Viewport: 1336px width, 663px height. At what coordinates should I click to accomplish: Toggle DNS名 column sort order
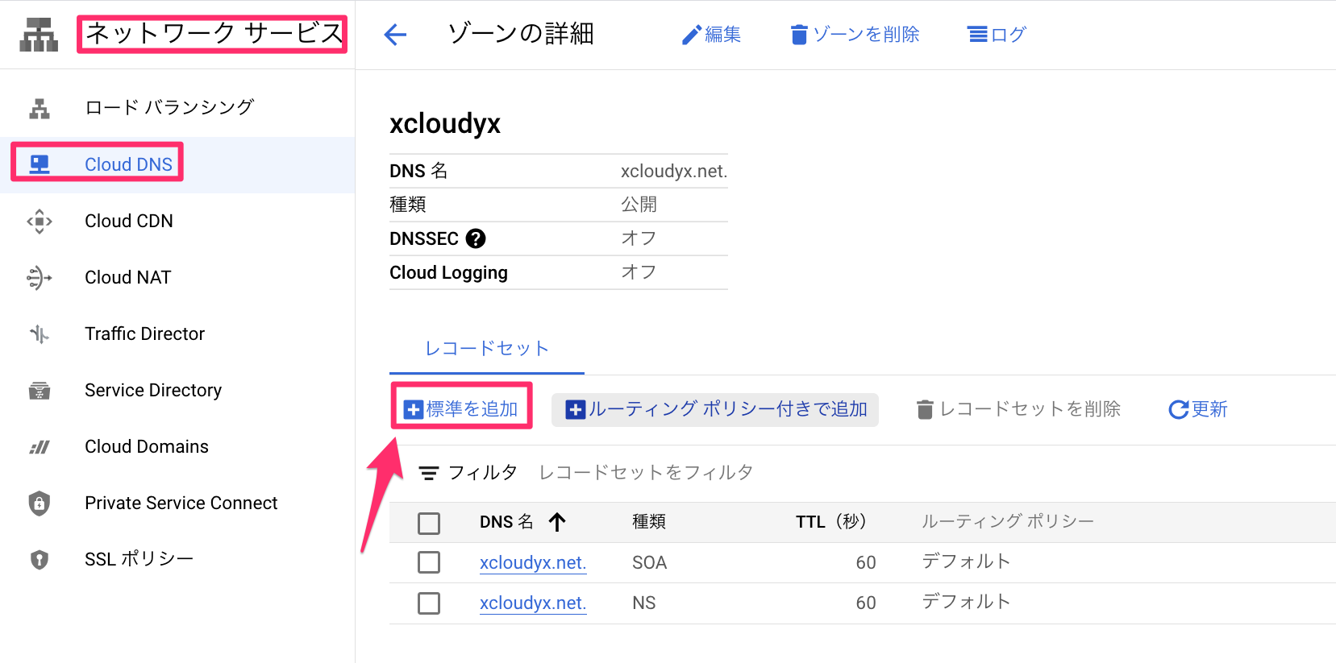pyautogui.click(x=556, y=522)
